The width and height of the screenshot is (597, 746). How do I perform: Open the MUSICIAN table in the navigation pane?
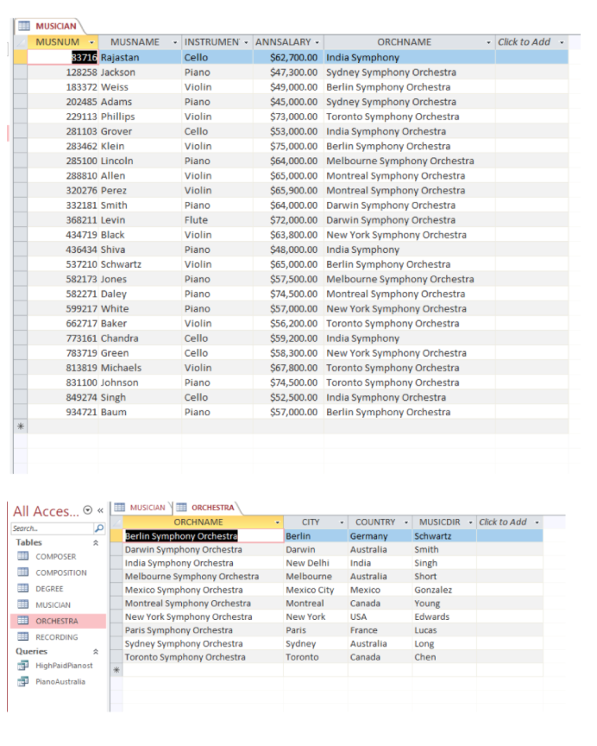pyautogui.click(x=53, y=604)
